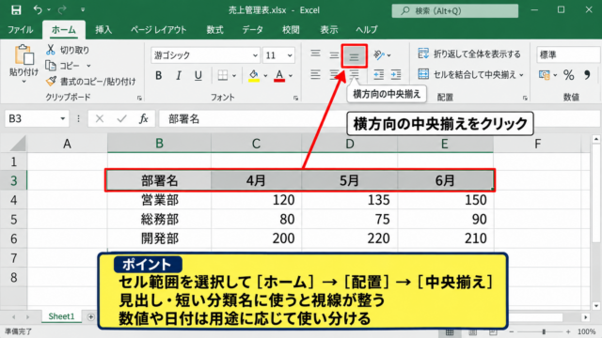Click formula bar confirm check icon
602x338 pixels.
(x=121, y=119)
